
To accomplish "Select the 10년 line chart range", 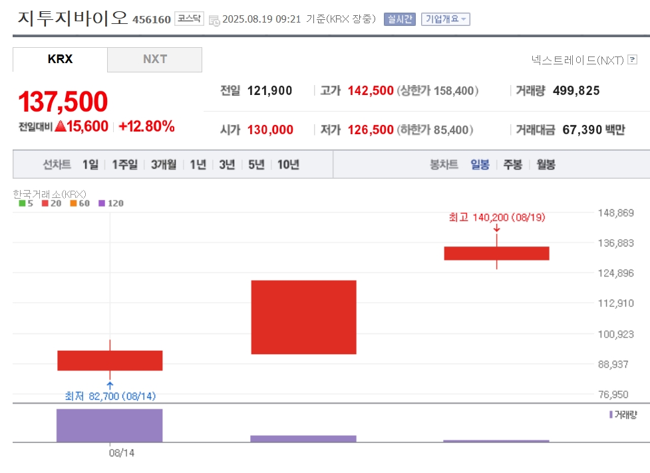I will 288,165.
